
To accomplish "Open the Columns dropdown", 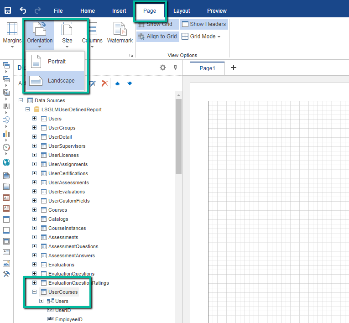I will click(92, 35).
